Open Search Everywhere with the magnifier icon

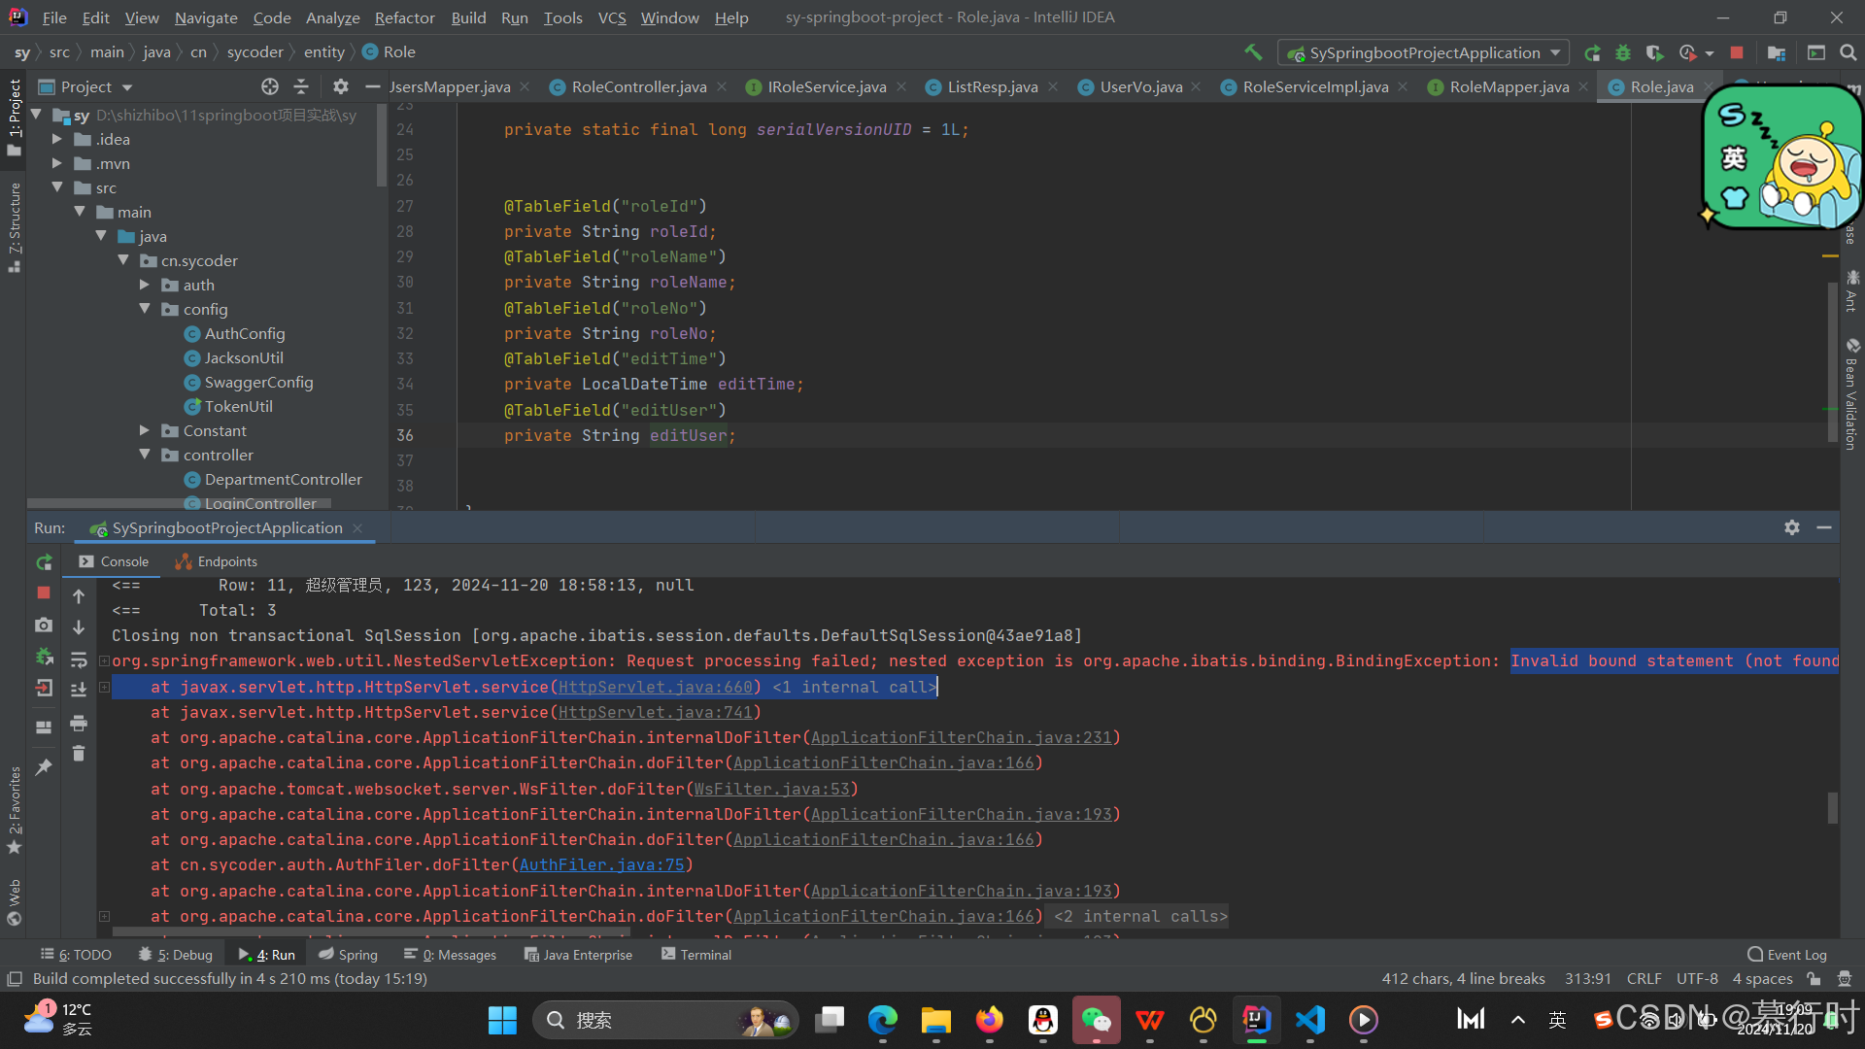click(1849, 52)
